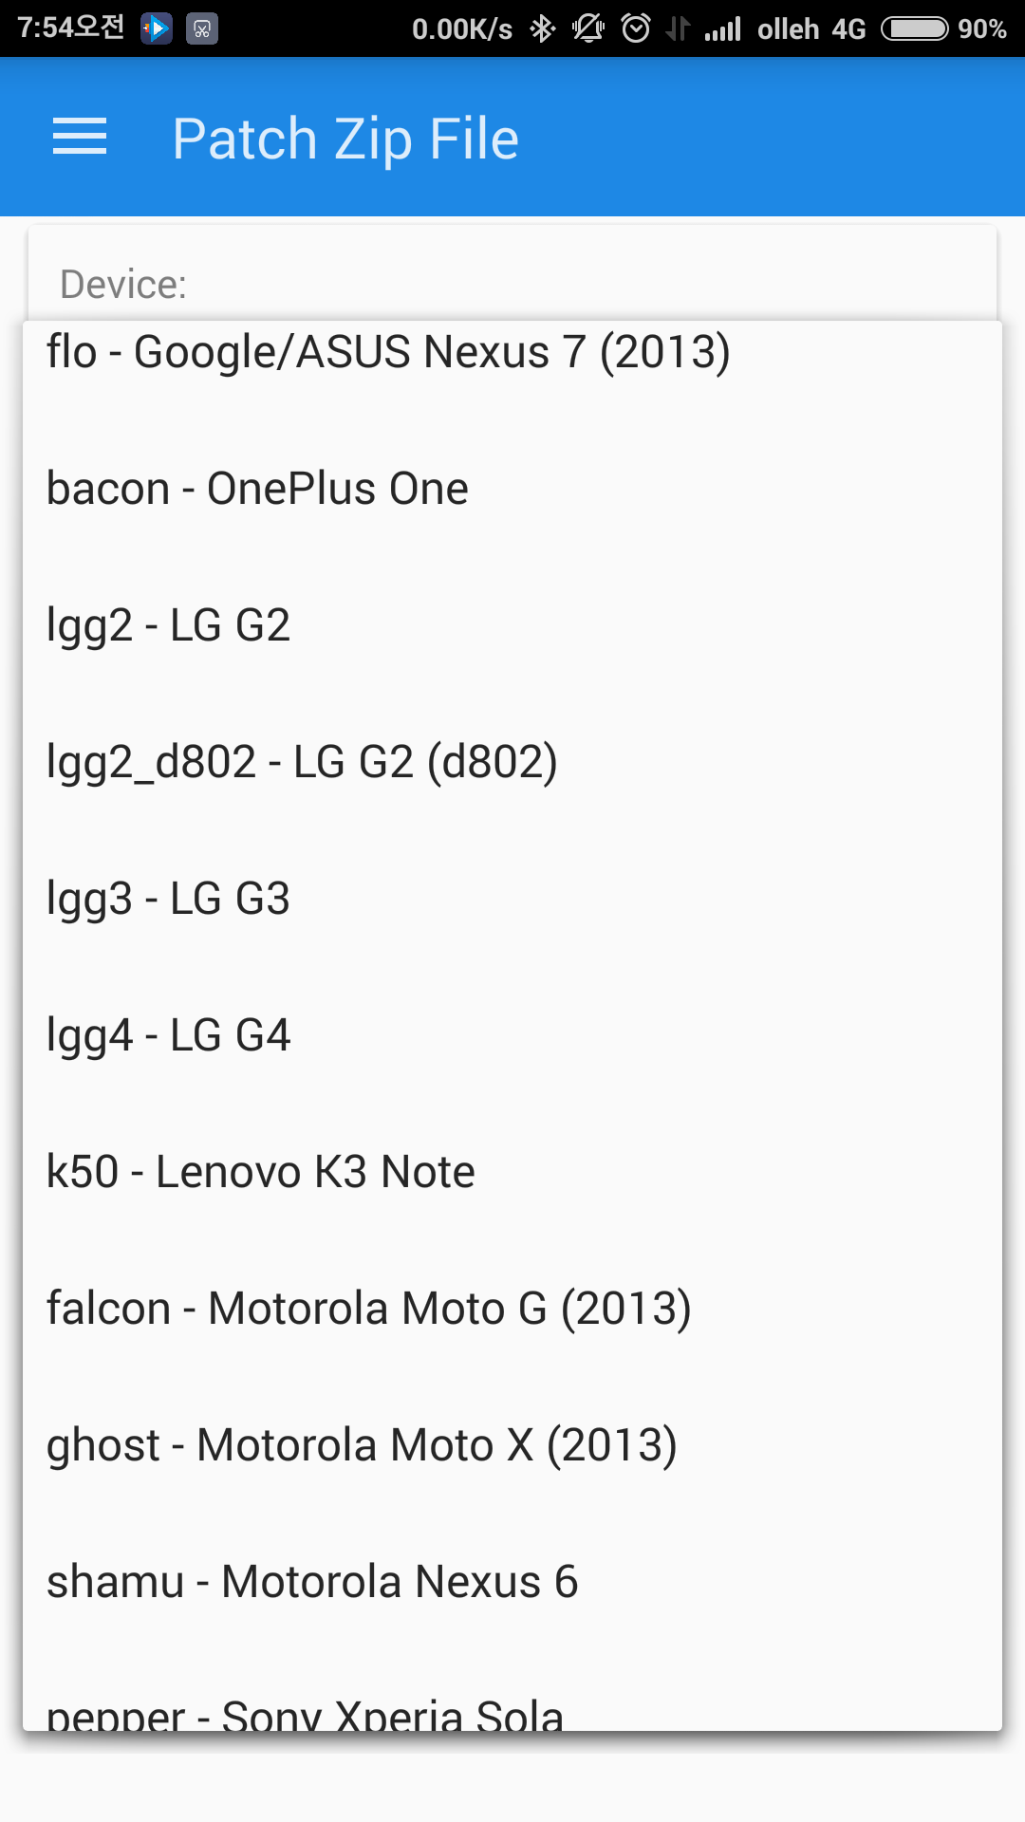The image size is (1025, 1822).
Task: Tap the blue play notification icon
Action: tap(157, 28)
